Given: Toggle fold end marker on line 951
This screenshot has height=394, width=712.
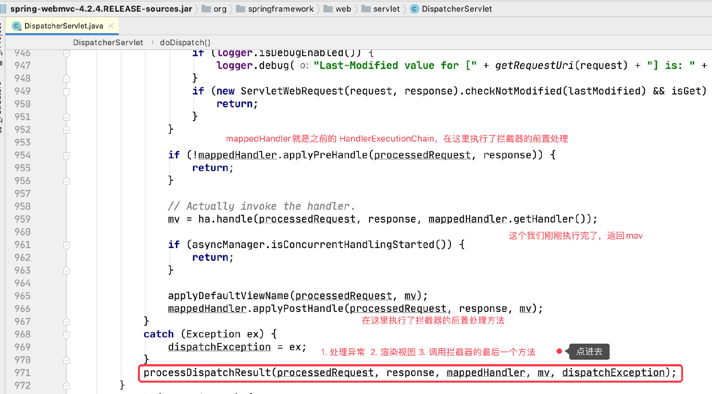Looking at the screenshot, I should (x=66, y=117).
